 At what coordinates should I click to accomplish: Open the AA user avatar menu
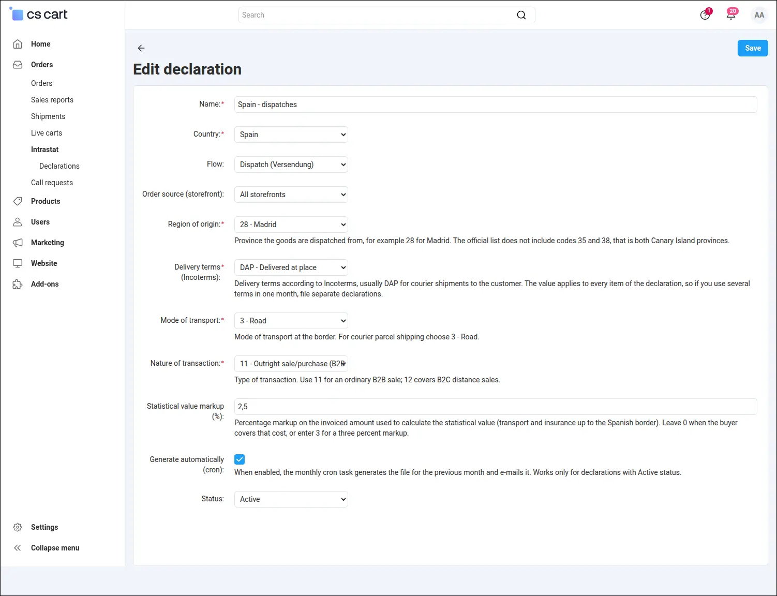pos(759,15)
